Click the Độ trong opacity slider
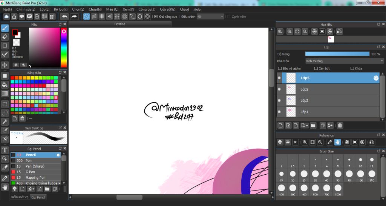This screenshot has height=206, width=386. (x=337, y=54)
